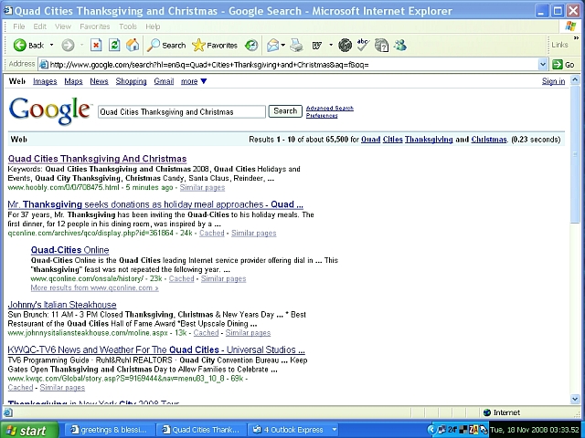Click in the Google search text field
The image size is (585, 438).
click(180, 111)
